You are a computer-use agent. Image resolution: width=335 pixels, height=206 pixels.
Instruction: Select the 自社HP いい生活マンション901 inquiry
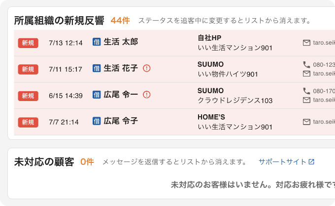[235, 43]
